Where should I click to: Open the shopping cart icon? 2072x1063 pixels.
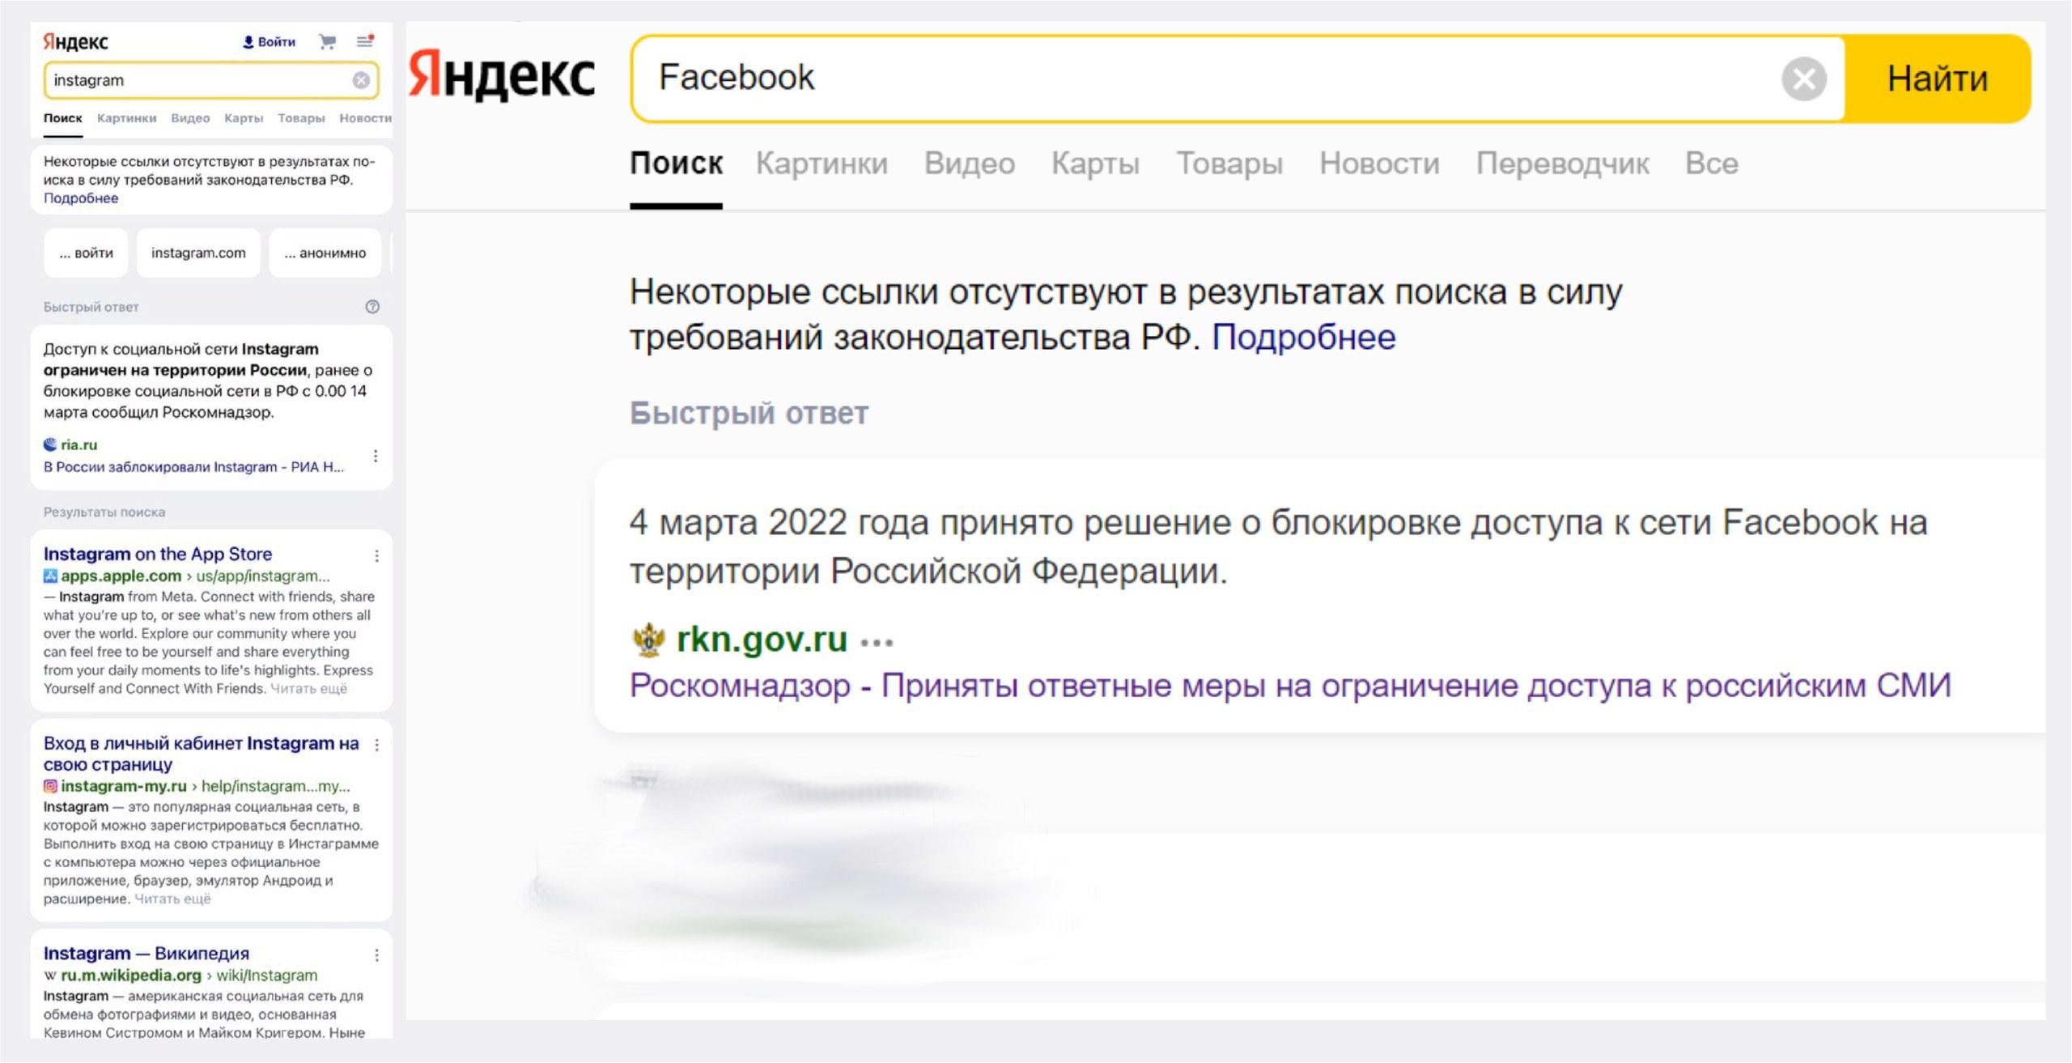point(327,41)
